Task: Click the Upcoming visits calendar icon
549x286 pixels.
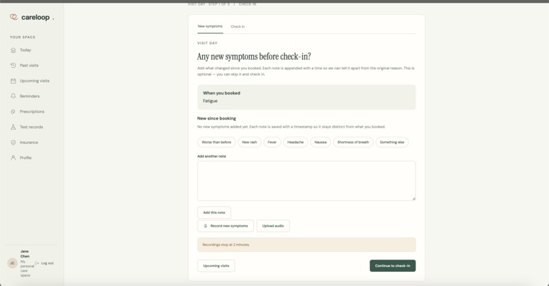Action: pyautogui.click(x=14, y=81)
